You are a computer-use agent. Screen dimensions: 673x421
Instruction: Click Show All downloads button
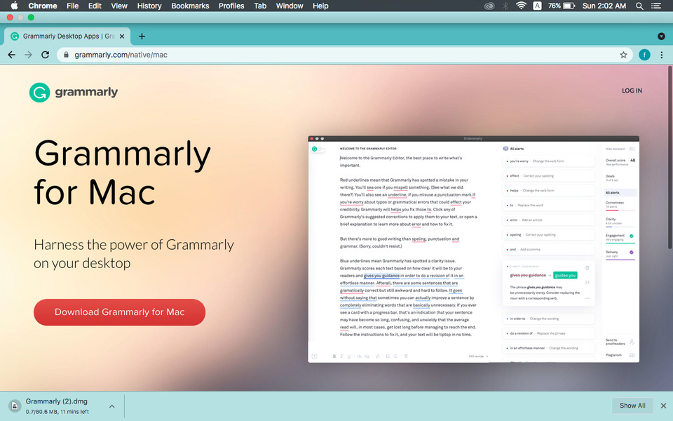click(632, 406)
